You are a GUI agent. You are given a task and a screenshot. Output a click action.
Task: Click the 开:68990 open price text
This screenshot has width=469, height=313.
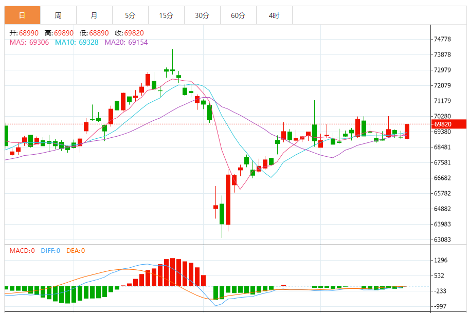[x=24, y=33]
